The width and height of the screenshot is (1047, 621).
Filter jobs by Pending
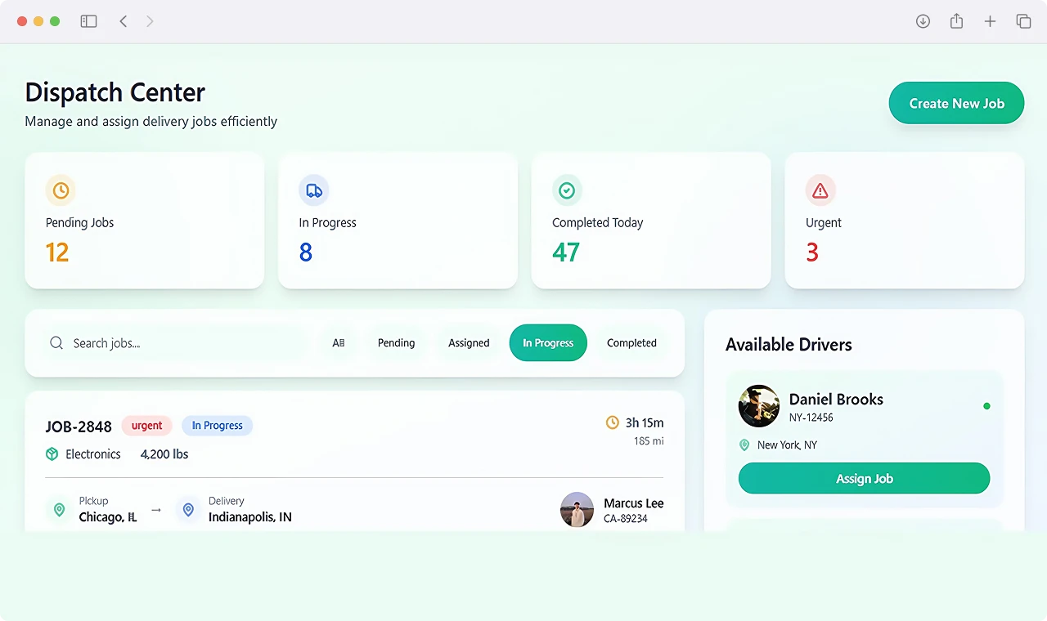pyautogui.click(x=396, y=343)
